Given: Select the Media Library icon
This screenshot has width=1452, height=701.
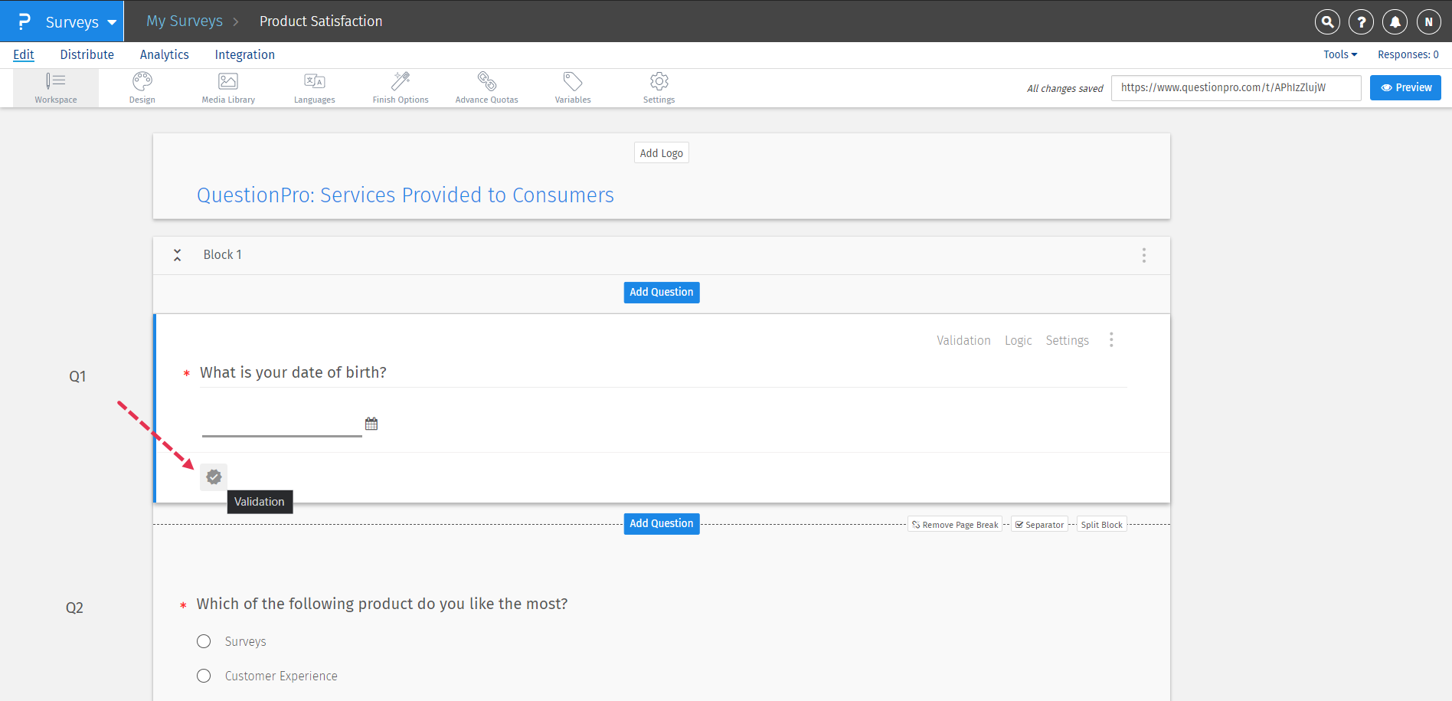Looking at the screenshot, I should pyautogui.click(x=227, y=87).
